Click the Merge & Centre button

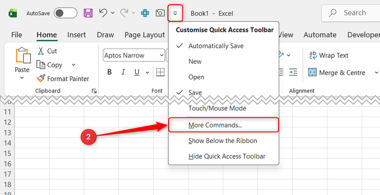click(x=336, y=72)
